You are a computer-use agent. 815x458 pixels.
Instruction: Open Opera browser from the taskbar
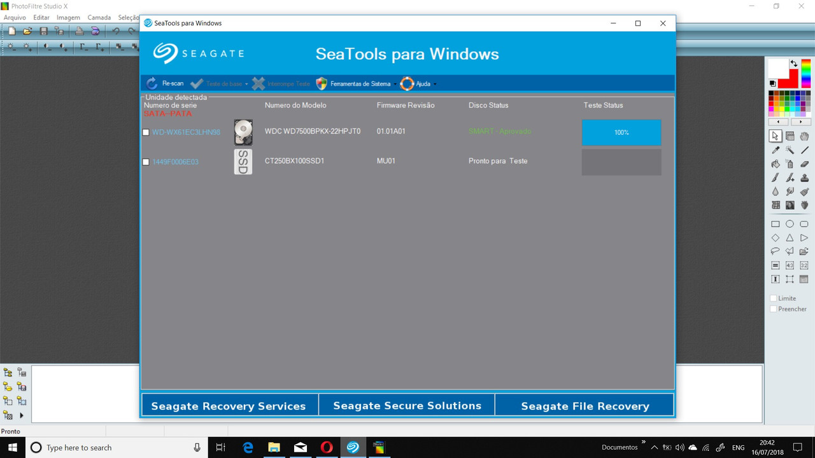pos(326,448)
